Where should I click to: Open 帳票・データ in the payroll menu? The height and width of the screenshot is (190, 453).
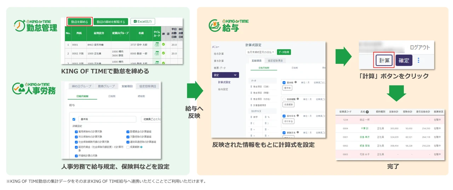[220, 68]
